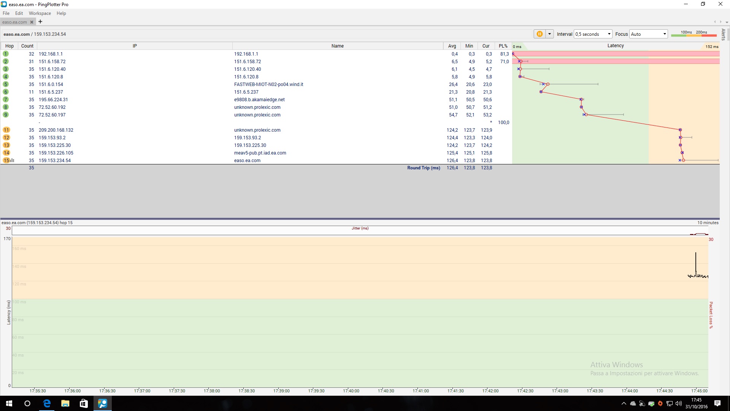Image resolution: width=730 pixels, height=411 pixels.
Task: Select the hop 14 orange circle icon
Action: pos(6,153)
